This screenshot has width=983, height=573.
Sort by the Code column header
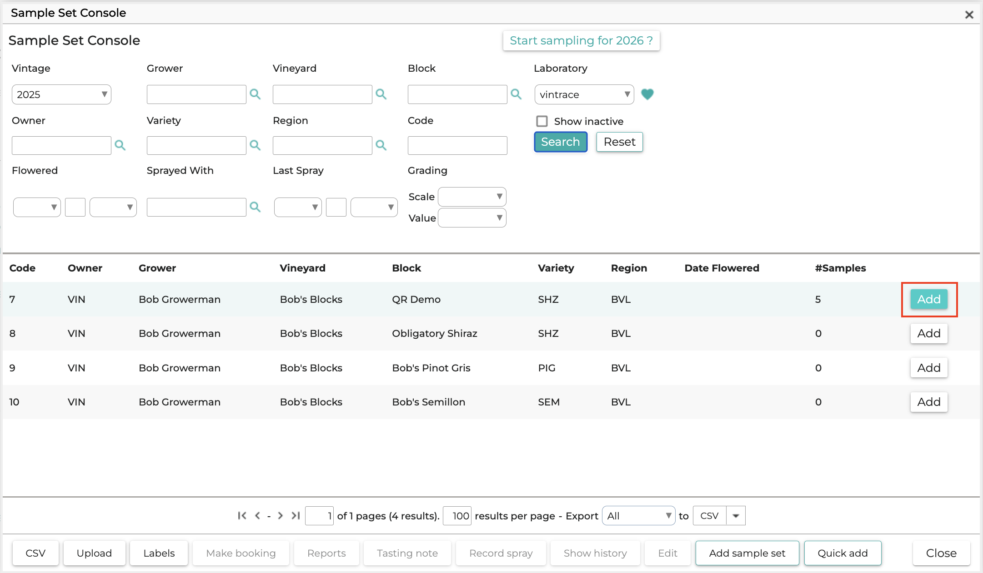[22, 268]
